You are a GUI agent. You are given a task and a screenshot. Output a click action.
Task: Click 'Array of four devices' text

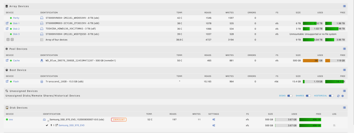(x=56, y=40)
